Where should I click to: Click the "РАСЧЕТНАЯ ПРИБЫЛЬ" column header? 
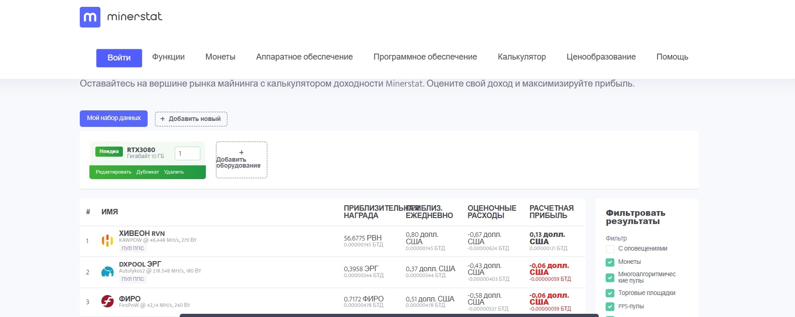point(552,212)
